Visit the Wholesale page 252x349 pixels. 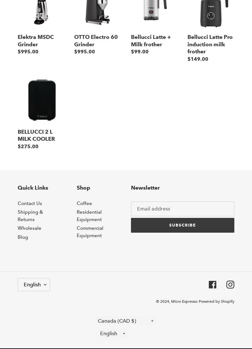tap(30, 228)
